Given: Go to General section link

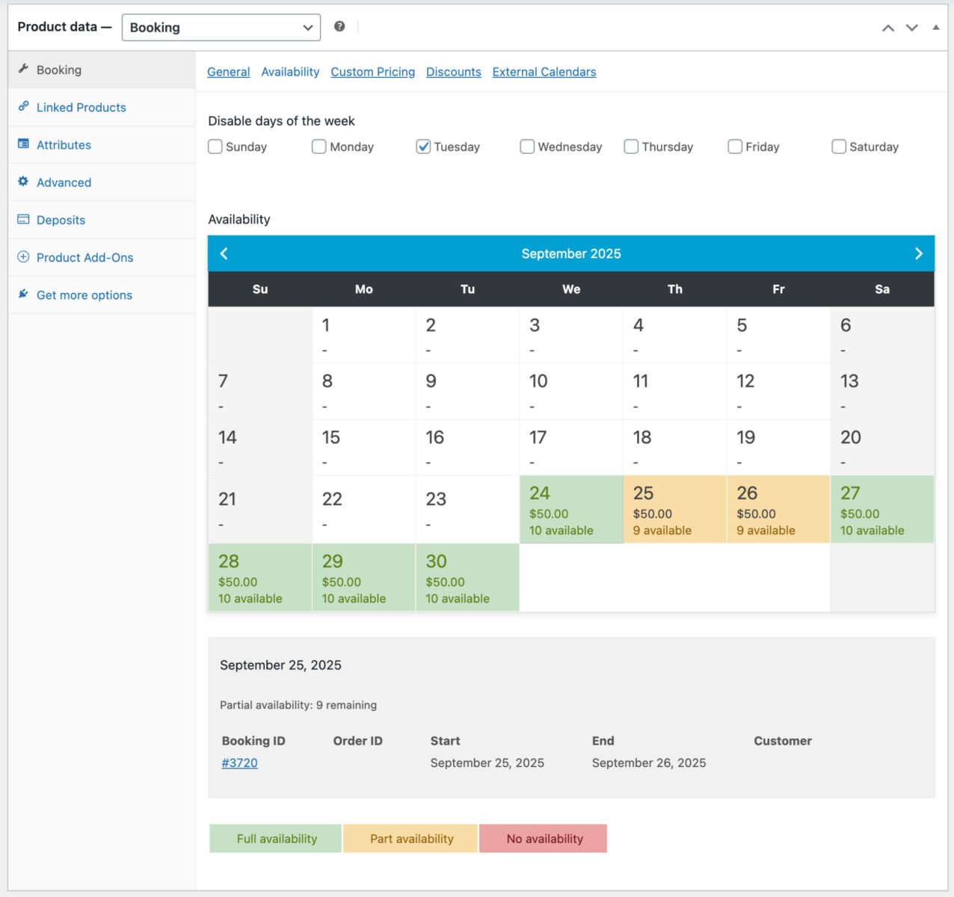Looking at the screenshot, I should pyautogui.click(x=228, y=72).
